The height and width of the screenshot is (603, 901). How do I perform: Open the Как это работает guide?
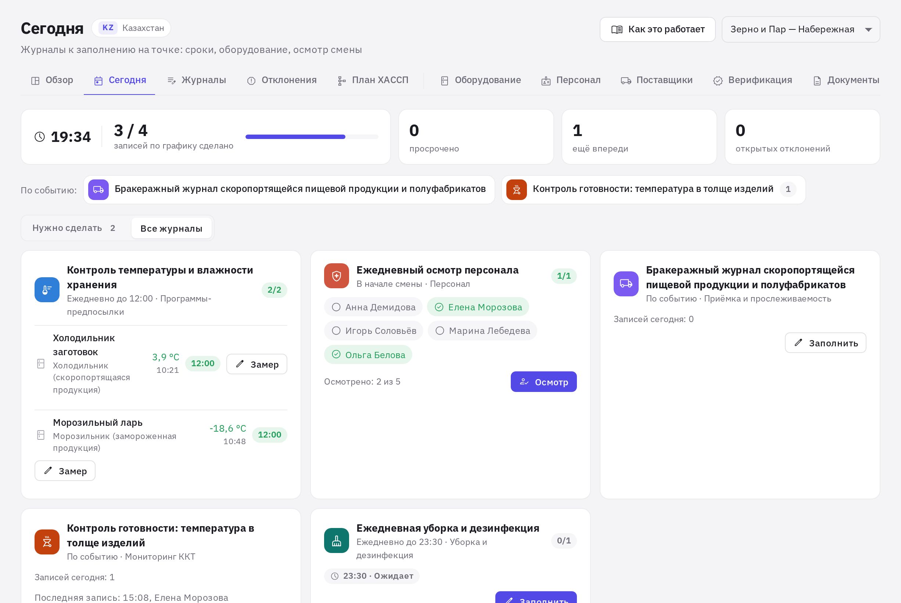[x=657, y=29]
